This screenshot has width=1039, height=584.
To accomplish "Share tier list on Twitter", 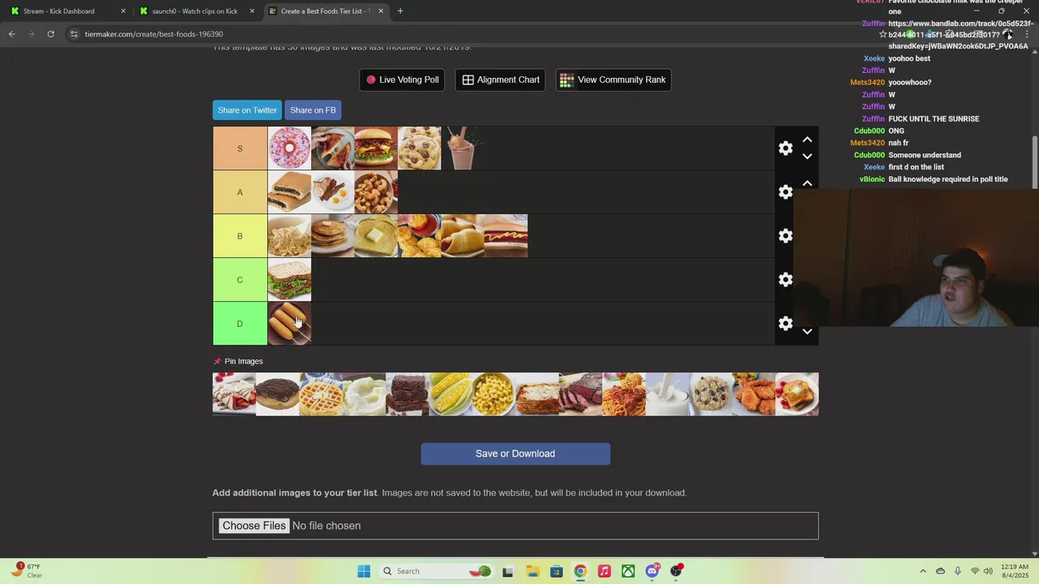I will point(247,110).
